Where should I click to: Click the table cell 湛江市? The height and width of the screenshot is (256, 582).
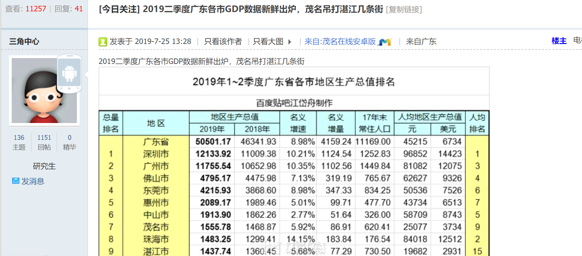156,251
